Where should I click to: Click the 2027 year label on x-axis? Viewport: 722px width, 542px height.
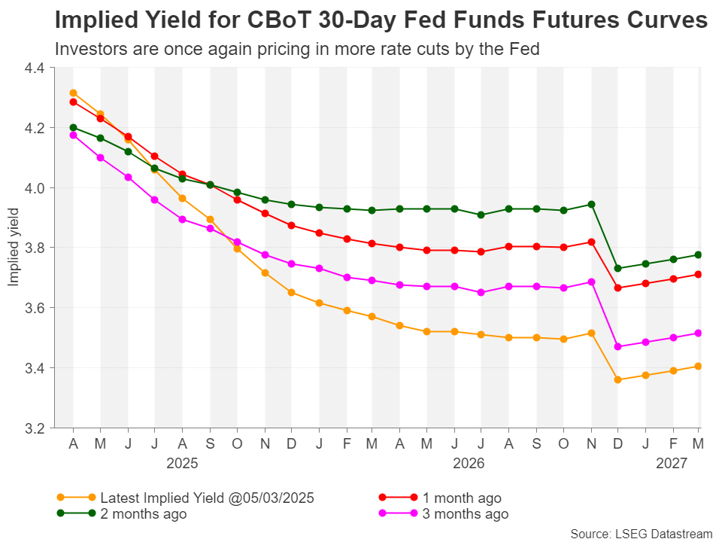pyautogui.click(x=672, y=464)
